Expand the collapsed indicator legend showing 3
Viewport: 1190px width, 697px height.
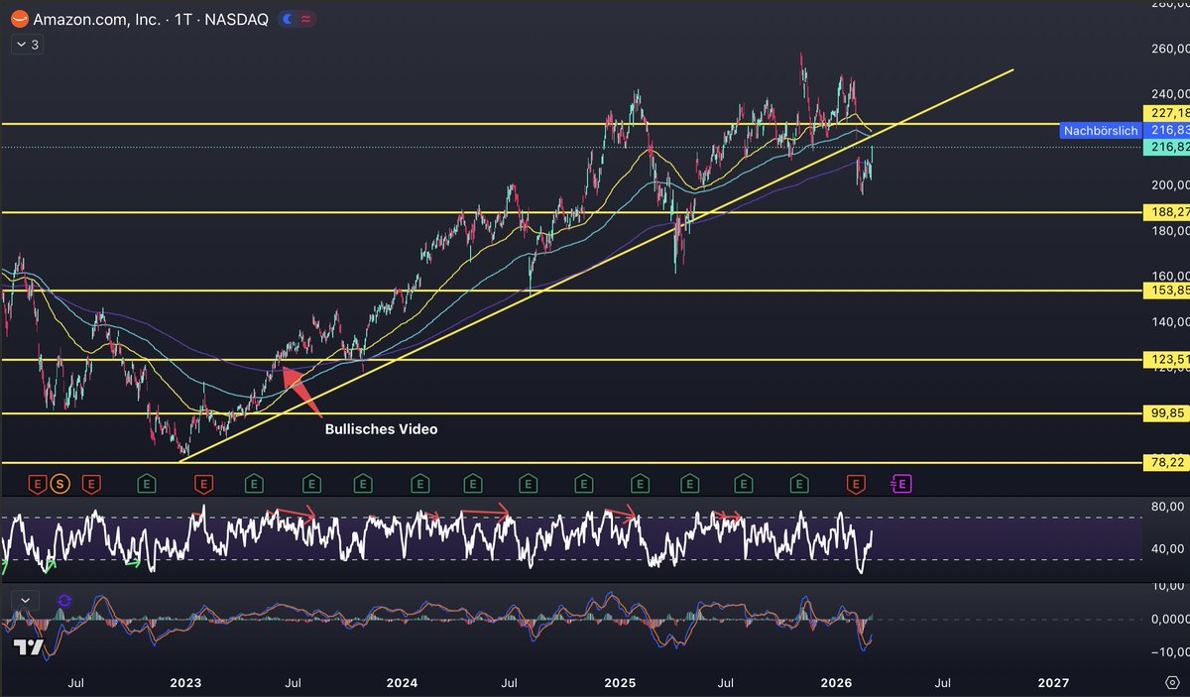pos(26,44)
